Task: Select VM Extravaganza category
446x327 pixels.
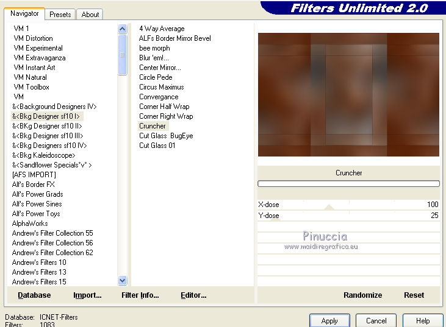Action: tap(40, 58)
